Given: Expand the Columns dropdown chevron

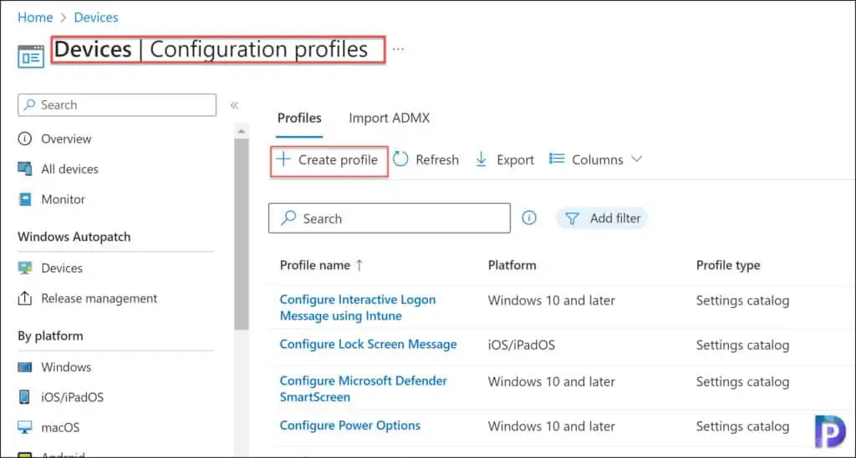Looking at the screenshot, I should point(636,159).
